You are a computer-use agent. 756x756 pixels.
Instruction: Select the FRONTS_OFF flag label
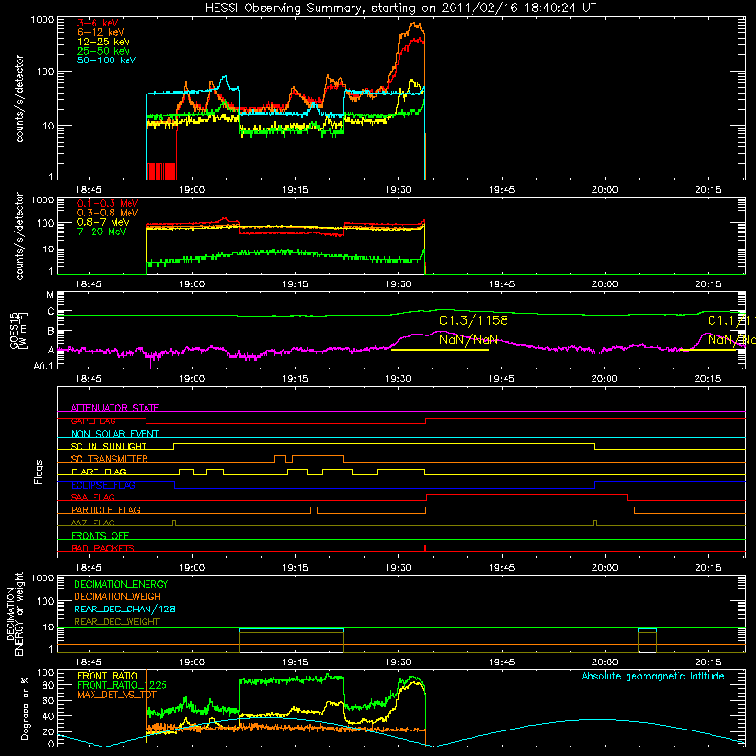100,536
